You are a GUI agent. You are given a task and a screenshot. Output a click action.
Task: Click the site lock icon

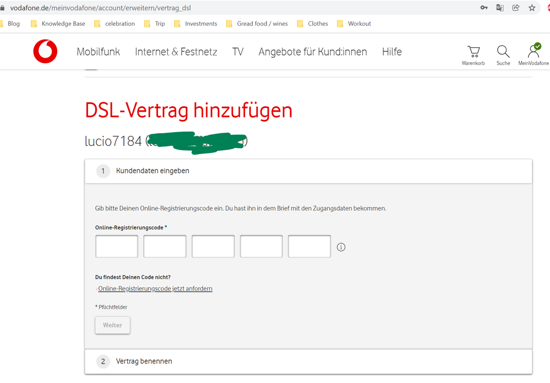[x=2, y=8]
